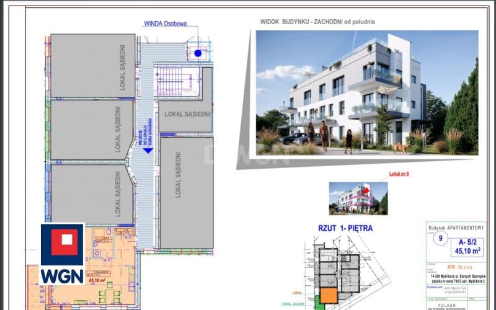
Task: Click the 'A- S/2 45,10 m²' box
Action: [x=467, y=247]
